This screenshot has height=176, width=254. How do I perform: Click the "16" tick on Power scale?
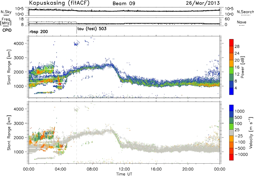coord(237,67)
